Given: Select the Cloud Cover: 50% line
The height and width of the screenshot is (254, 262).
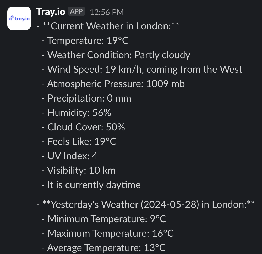Looking at the screenshot, I should (83, 127).
